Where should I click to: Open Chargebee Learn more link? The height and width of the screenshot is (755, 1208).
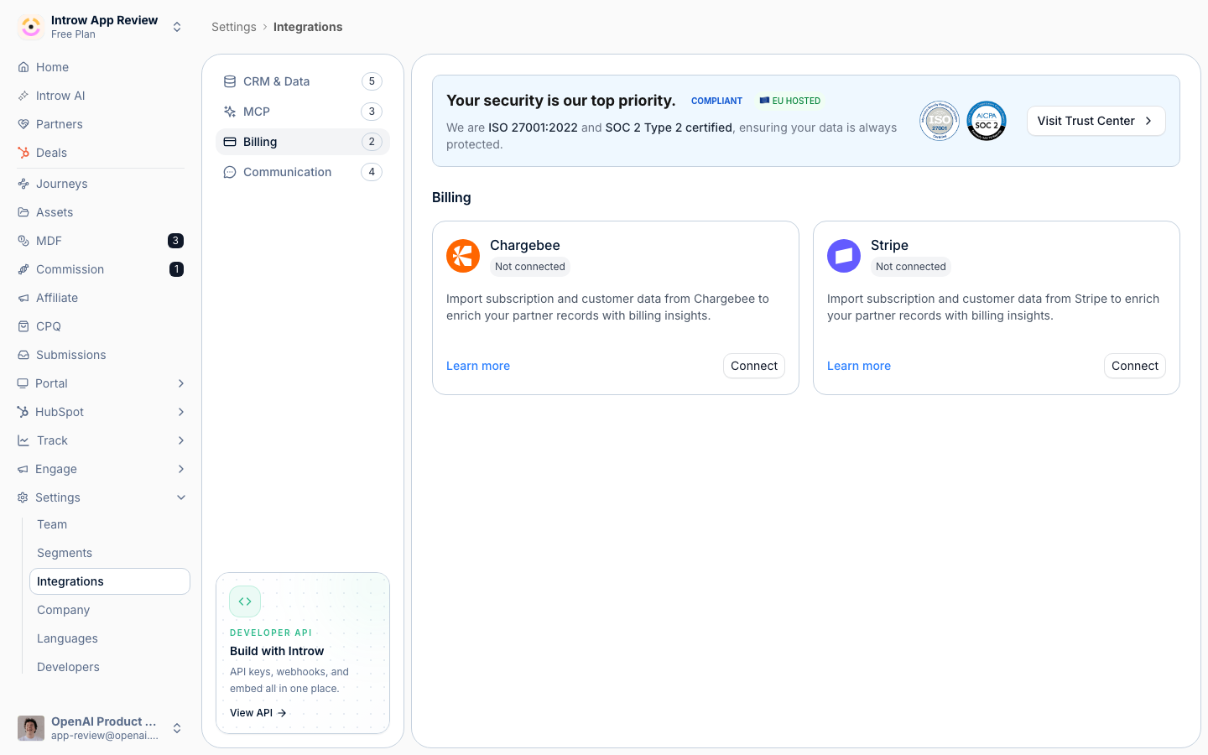click(x=478, y=366)
